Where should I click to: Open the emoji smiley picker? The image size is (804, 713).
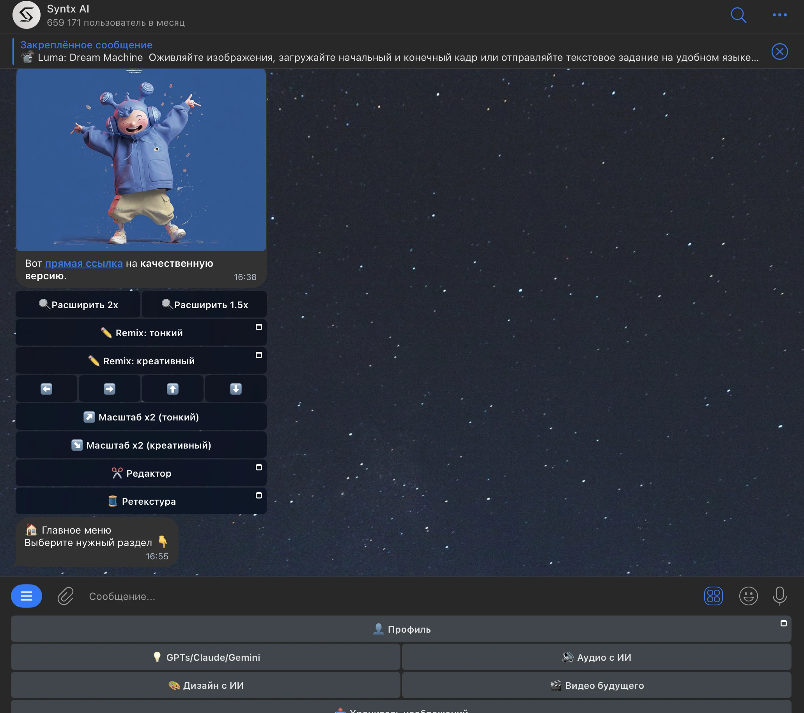(x=748, y=596)
